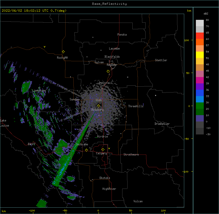Viewport: 219px width, 214px height.
Task: Click the Cochrane label
Action: (x=82, y=144)
